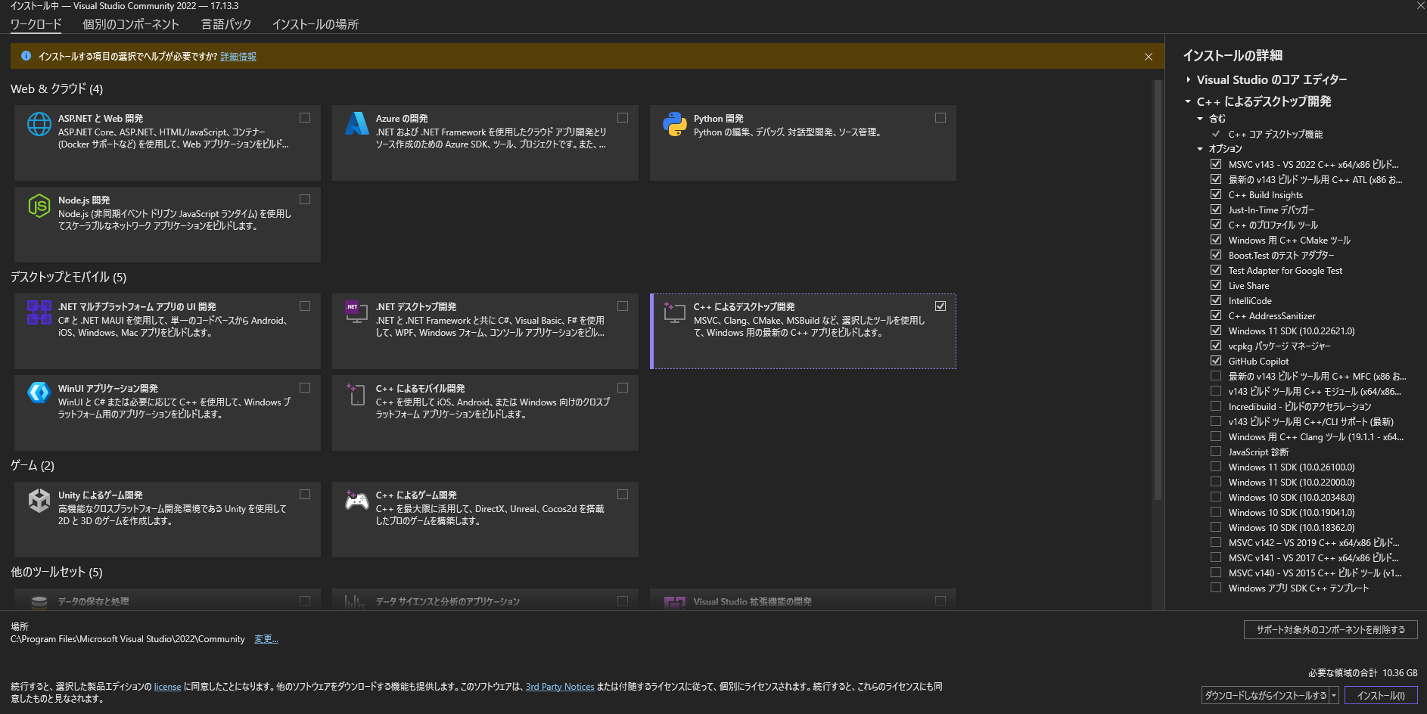The height and width of the screenshot is (714, 1427).
Task: Click the .NET マルチプラットフォーム UI workload icon
Action: [39, 312]
